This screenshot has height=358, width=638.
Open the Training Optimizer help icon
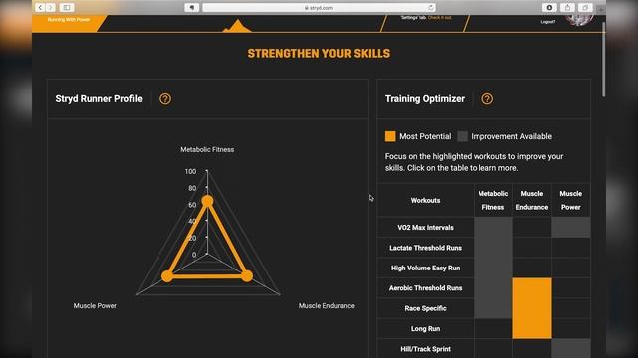(x=487, y=99)
